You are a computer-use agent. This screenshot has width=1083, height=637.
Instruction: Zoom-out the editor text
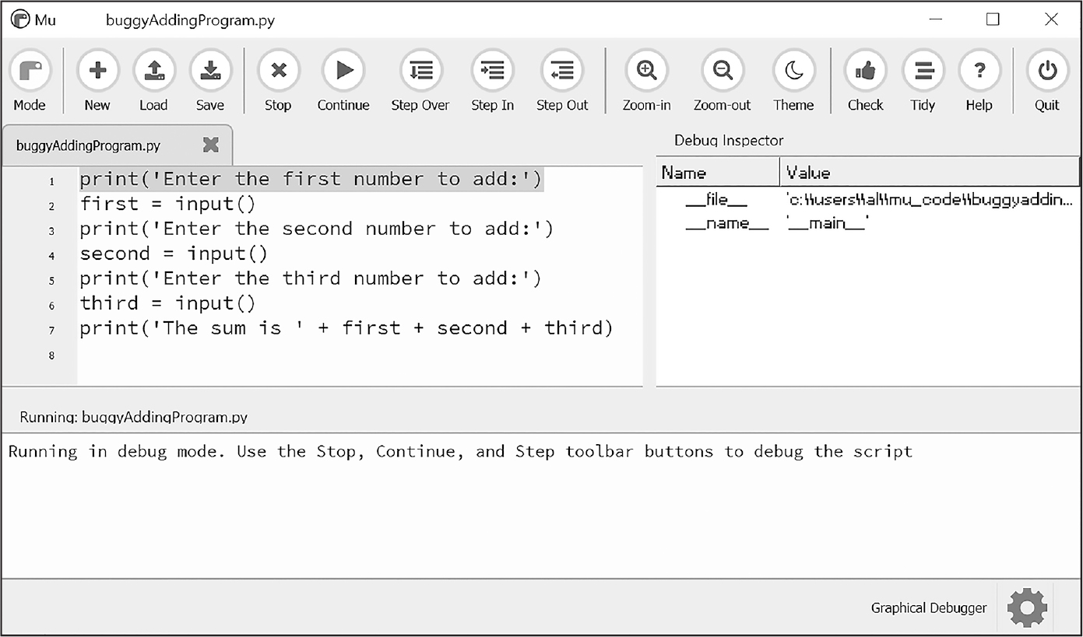(723, 81)
